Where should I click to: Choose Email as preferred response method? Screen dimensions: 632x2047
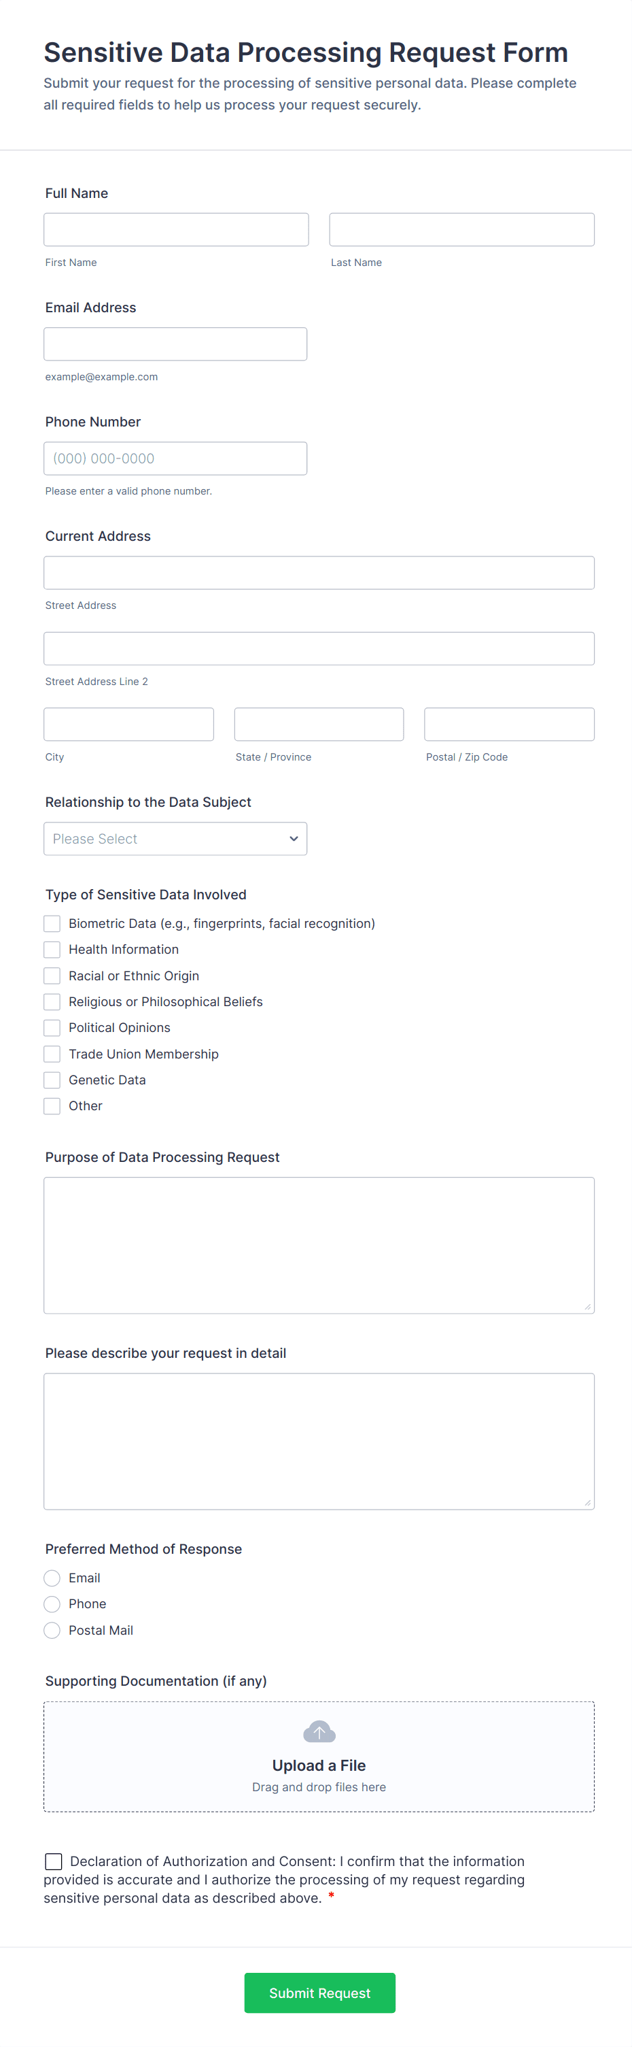coord(52,1578)
